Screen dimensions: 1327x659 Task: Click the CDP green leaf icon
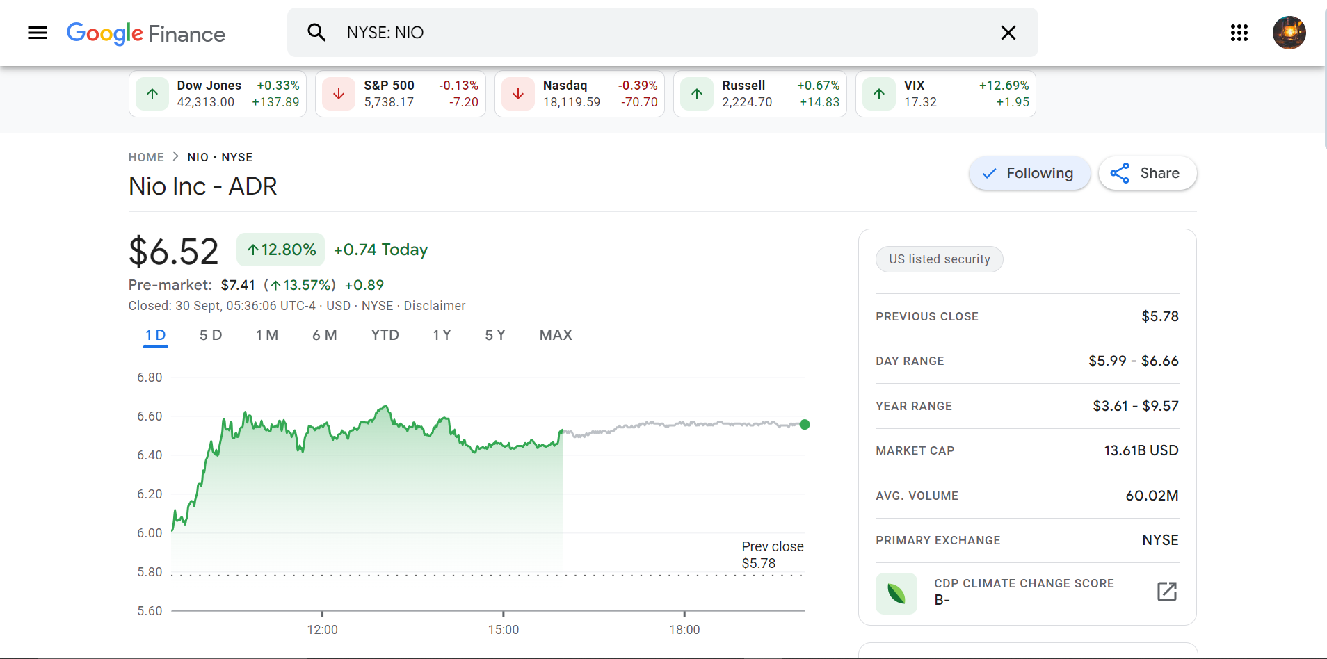click(x=896, y=593)
